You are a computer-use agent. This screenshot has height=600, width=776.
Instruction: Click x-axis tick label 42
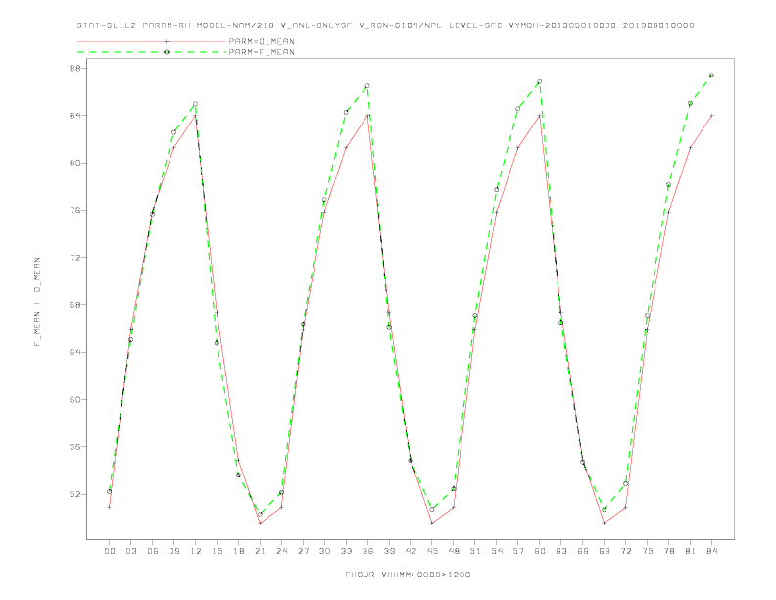click(411, 551)
